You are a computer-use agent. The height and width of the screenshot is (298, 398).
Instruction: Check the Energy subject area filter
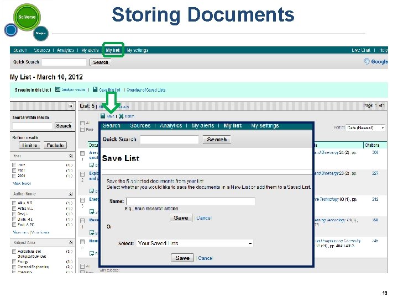tap(14, 262)
